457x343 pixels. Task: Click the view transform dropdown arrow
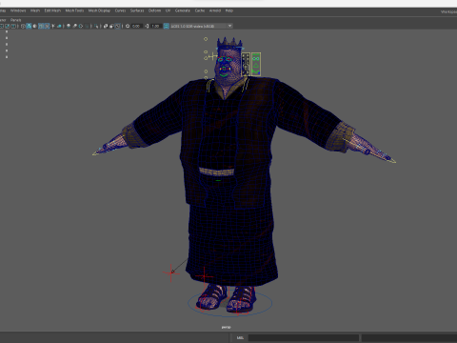click(229, 26)
